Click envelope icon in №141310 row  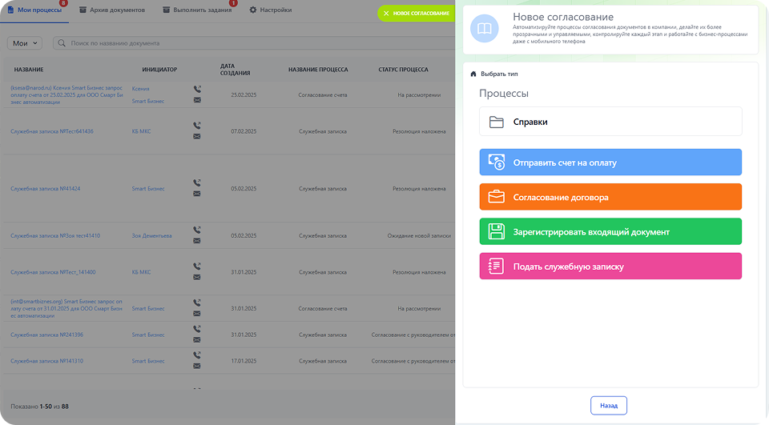click(x=197, y=367)
